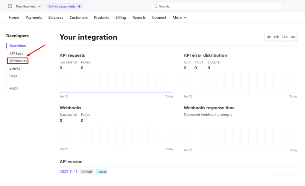Set time range to 4h
Screen dimensions: 305x186
click(x=269, y=37)
